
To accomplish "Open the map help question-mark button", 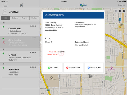I will 124,11.
